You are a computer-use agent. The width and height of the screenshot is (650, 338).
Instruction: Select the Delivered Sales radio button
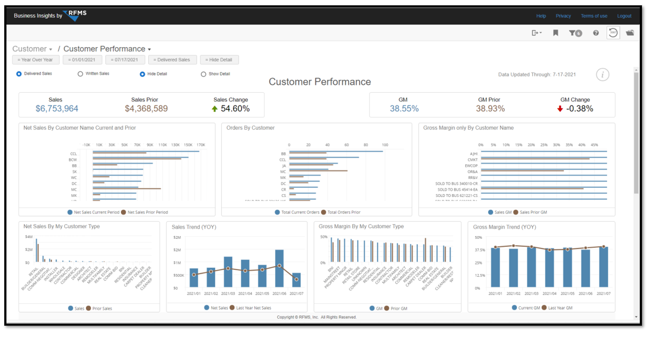tap(19, 74)
